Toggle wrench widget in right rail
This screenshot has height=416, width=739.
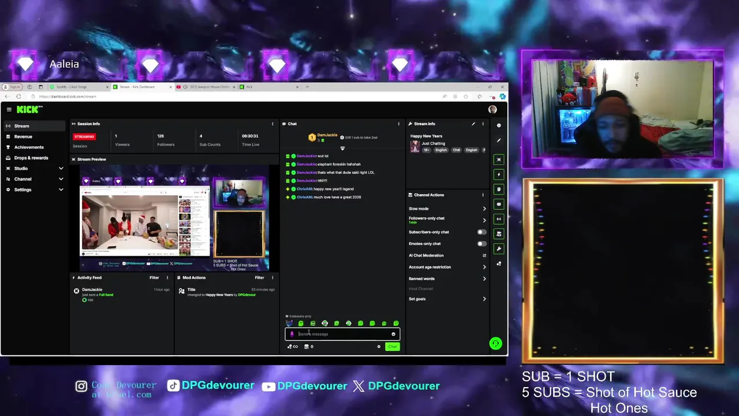(499, 248)
